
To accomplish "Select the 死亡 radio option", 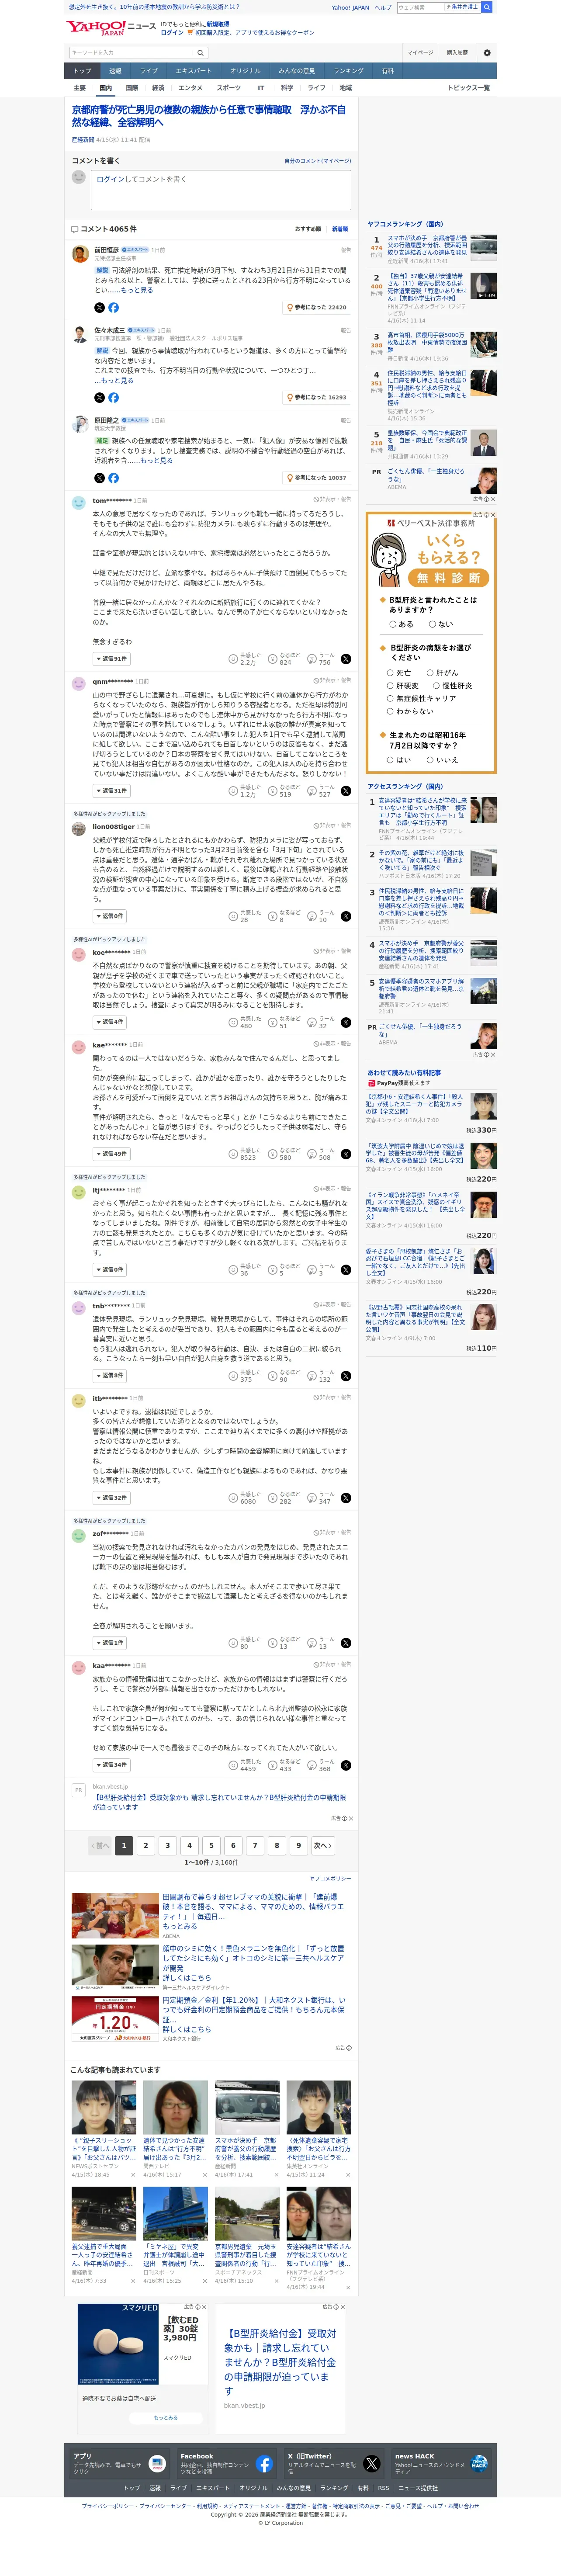I will coord(390,673).
